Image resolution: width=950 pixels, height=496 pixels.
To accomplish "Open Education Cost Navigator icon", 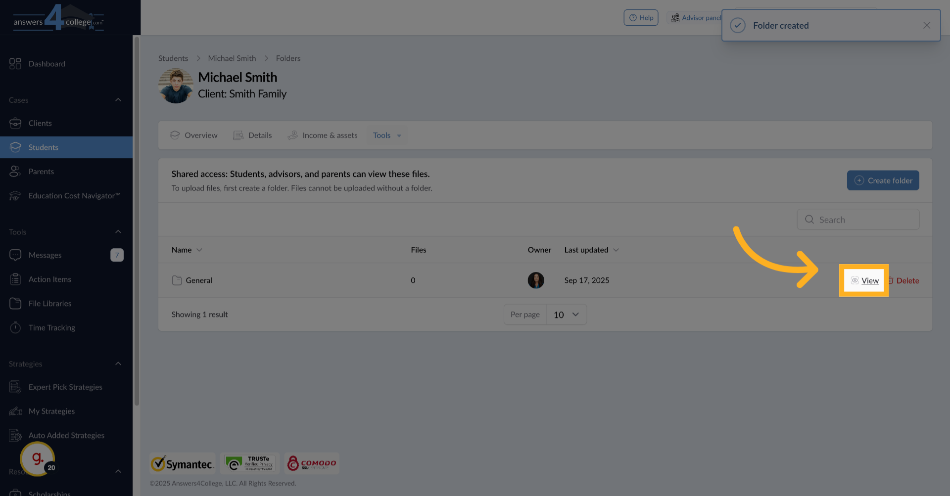I will tap(15, 196).
